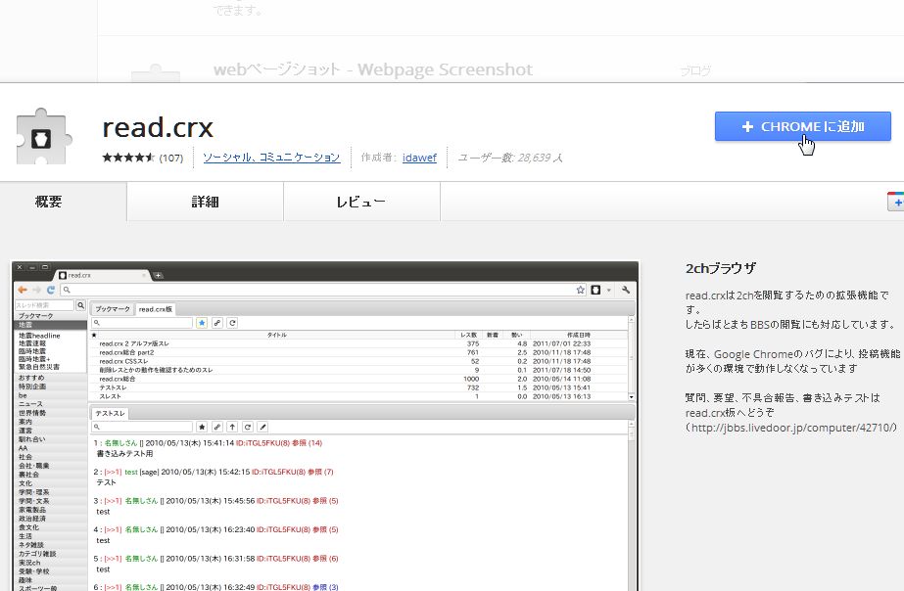Screen dimensions: 904x591
Task: Click the pencil write icon in テストスレ toolbar
Action: pos(262,427)
